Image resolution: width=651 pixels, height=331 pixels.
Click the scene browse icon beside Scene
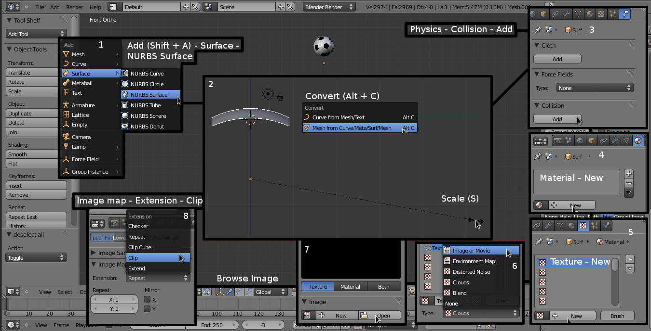pos(210,7)
